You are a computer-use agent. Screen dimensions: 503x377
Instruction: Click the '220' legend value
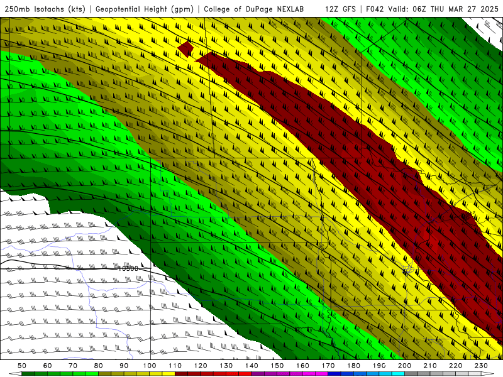tap(455, 366)
